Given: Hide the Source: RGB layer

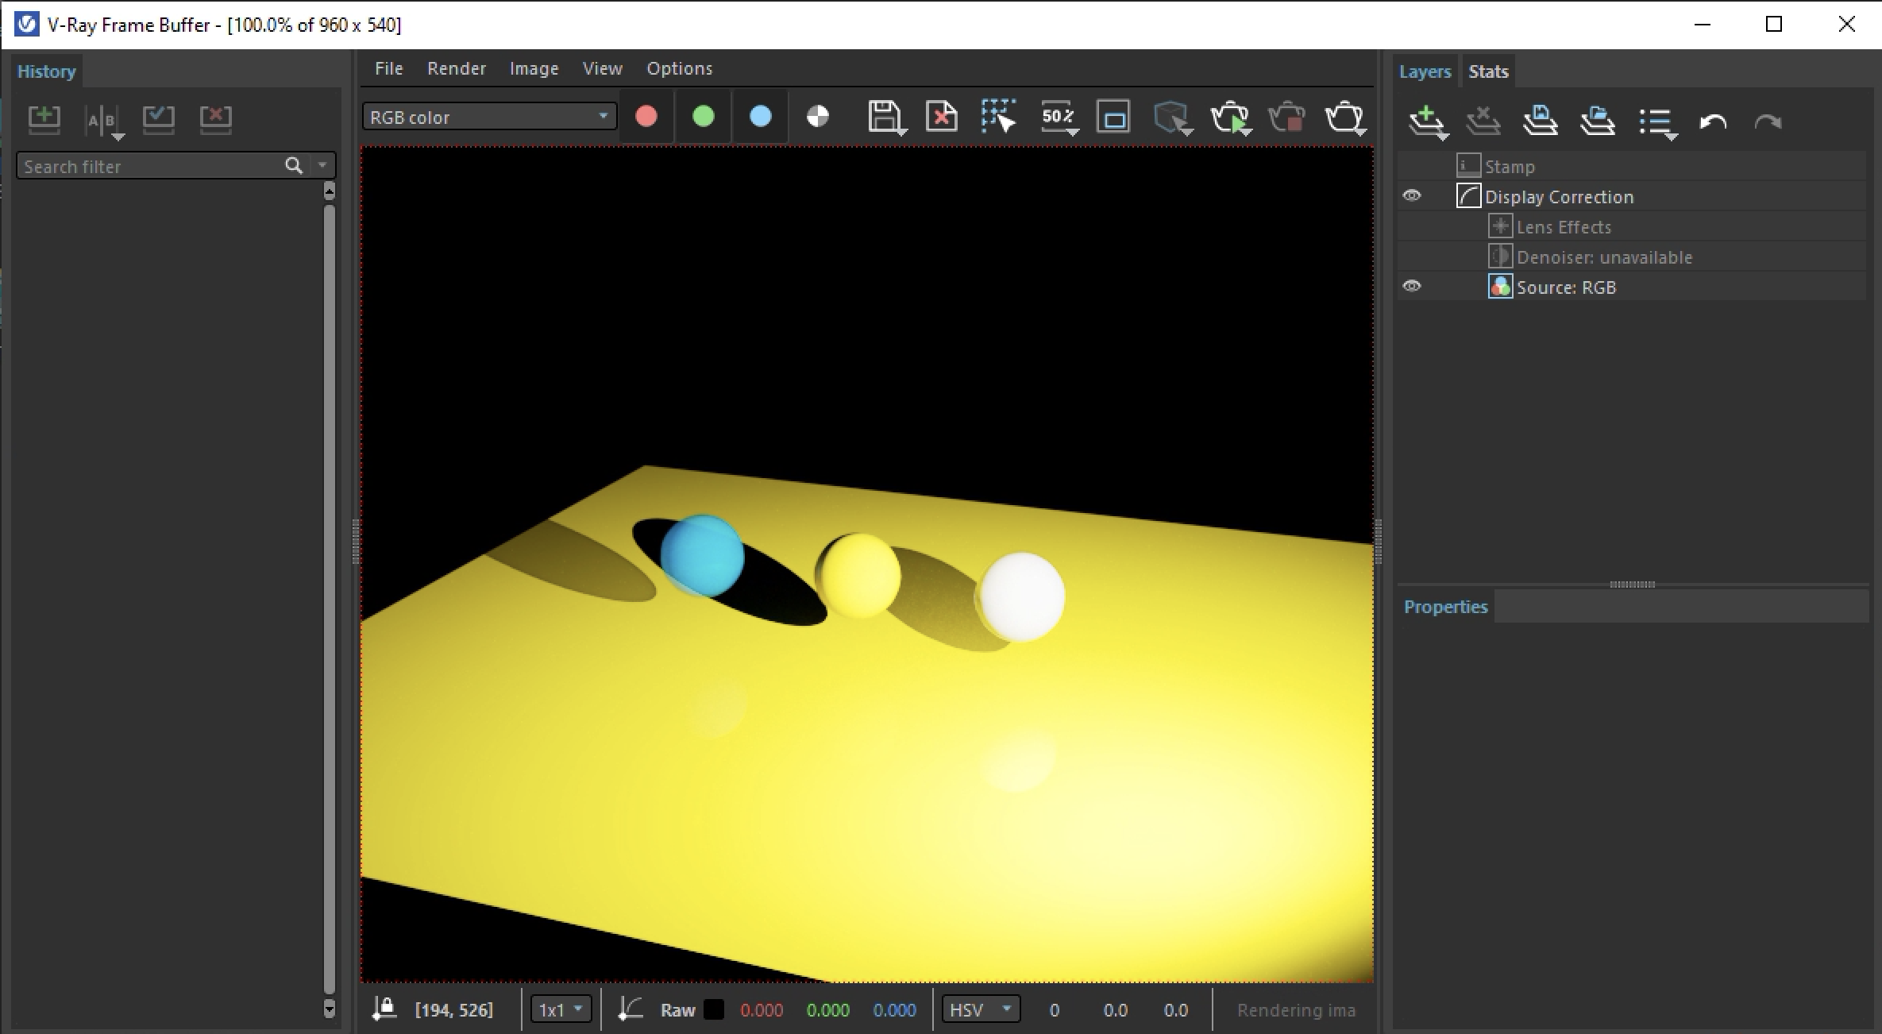Looking at the screenshot, I should pos(1412,287).
